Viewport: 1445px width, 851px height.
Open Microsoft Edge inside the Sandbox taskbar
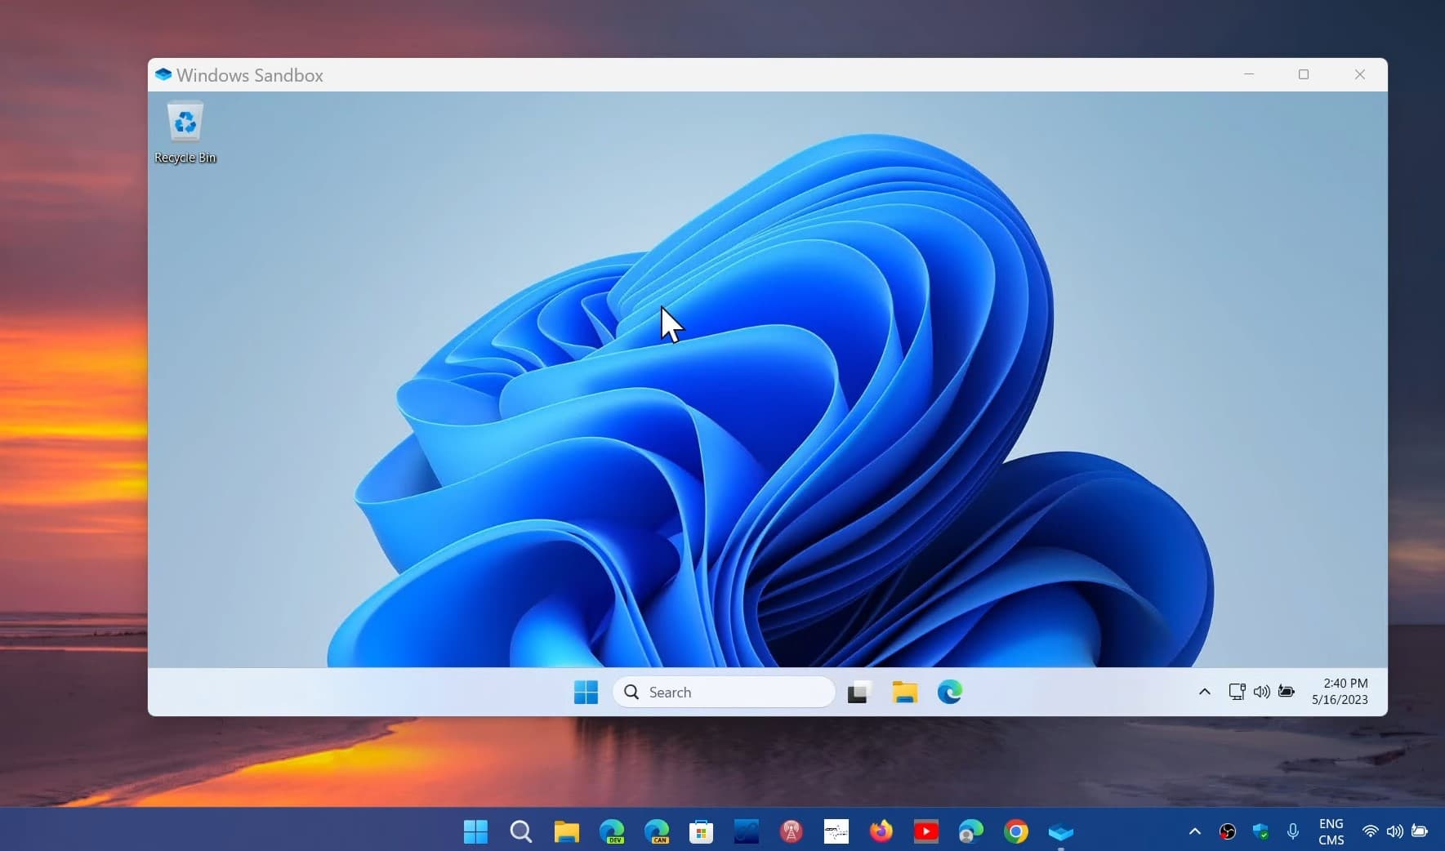point(950,692)
